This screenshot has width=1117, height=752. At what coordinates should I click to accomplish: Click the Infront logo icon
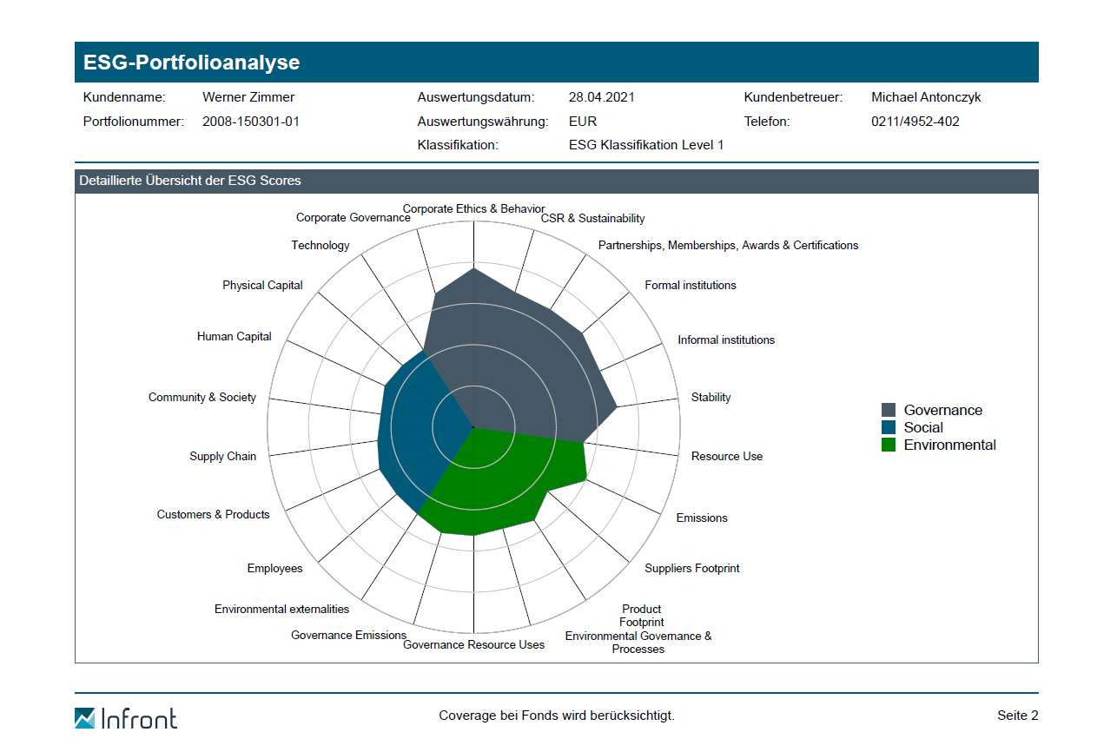tap(85, 718)
